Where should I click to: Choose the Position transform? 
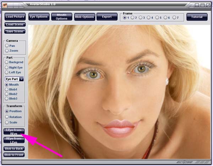coord(7,111)
